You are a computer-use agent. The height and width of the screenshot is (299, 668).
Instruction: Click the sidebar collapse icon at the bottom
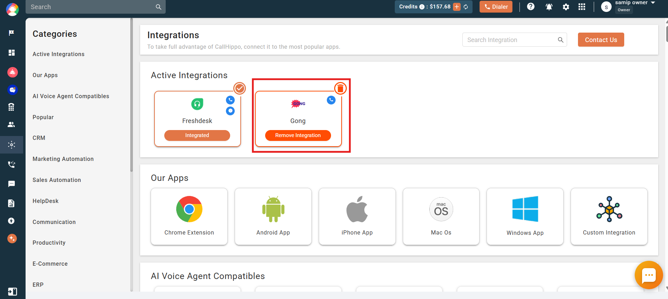12,292
